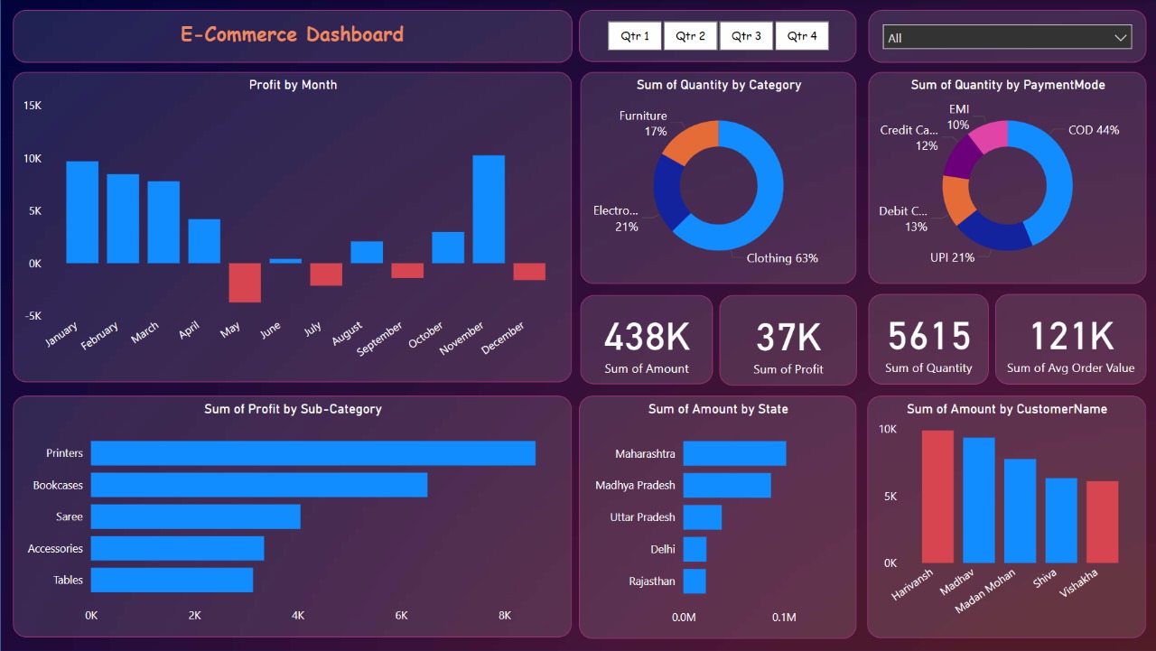
Task: Click the Shiva customer bar
Action: click(1061, 521)
